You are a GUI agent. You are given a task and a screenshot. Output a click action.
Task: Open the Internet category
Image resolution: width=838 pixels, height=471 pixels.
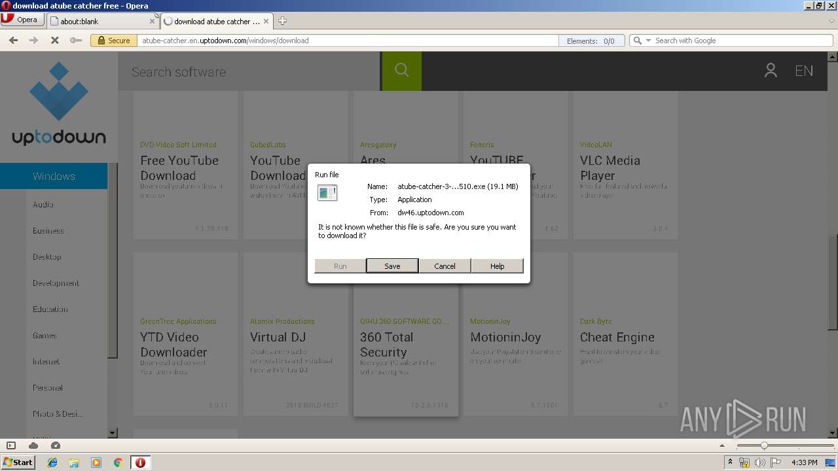coord(46,362)
